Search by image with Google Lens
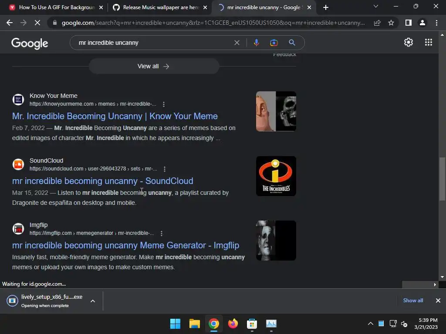This screenshot has width=446, height=334. [274, 43]
